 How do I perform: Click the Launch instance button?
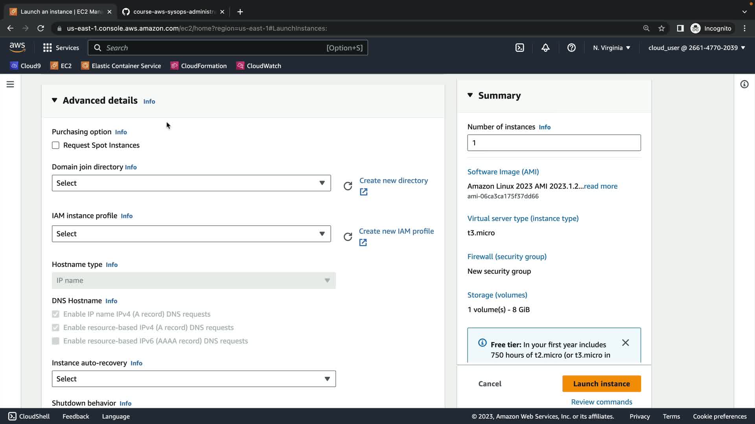click(x=601, y=384)
